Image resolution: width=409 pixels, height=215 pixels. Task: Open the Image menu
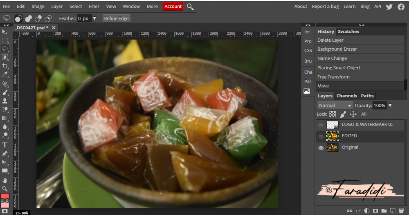pyautogui.click(x=38, y=7)
